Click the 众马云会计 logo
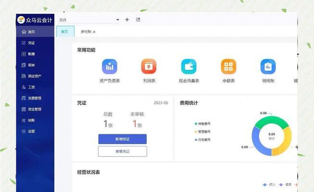The height and width of the screenshot is (192, 314). click(x=35, y=20)
